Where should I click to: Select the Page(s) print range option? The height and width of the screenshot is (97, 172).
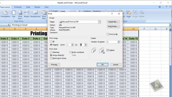coord(51,45)
